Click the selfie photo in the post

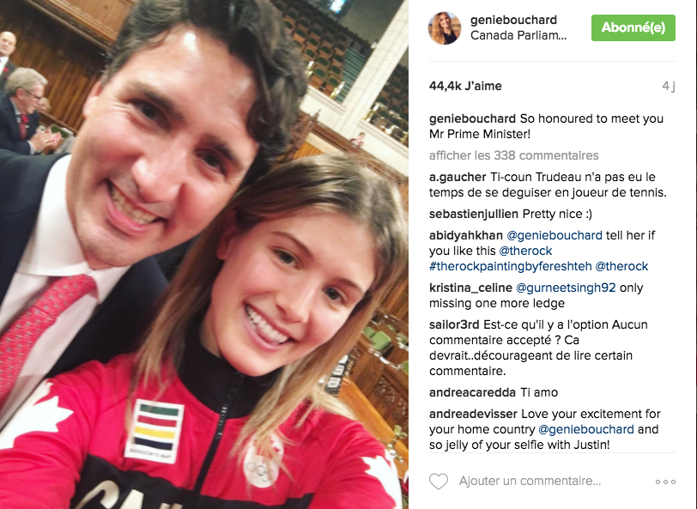tap(204, 254)
